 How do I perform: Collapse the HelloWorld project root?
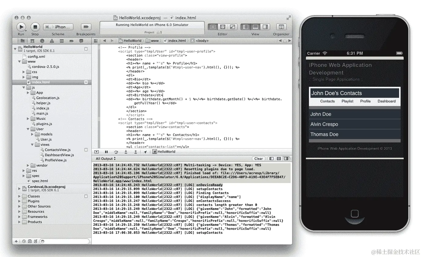pyautogui.click(x=15, y=49)
